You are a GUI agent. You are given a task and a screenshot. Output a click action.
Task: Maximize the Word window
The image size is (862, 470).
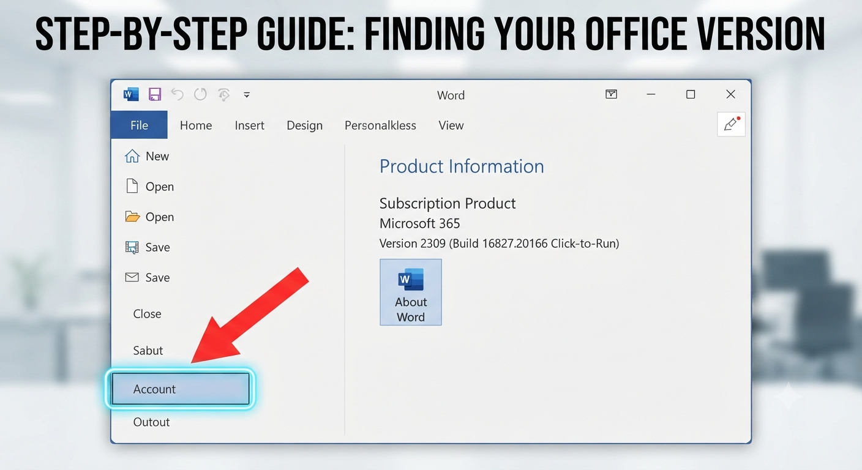point(691,94)
